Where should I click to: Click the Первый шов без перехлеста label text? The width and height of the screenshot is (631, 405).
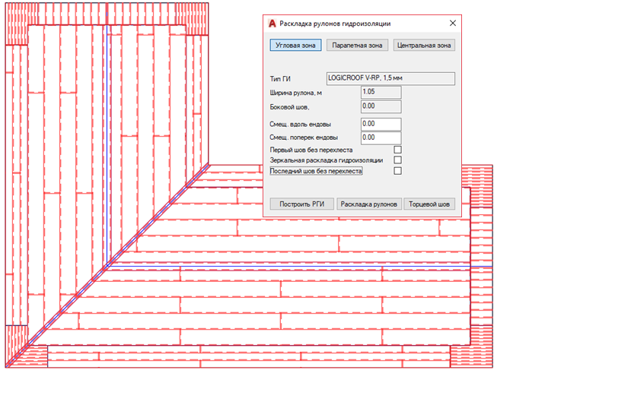coord(311,150)
